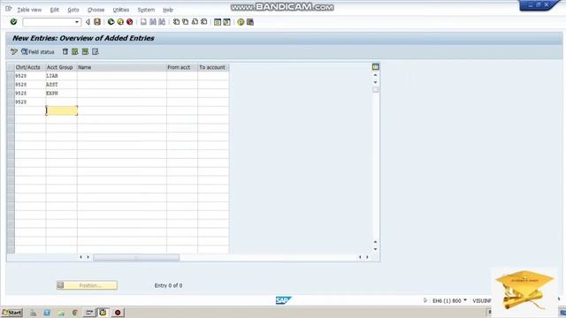Viewport: 566px width, 318px height.
Task: Open the Choose menu
Action: (96, 10)
